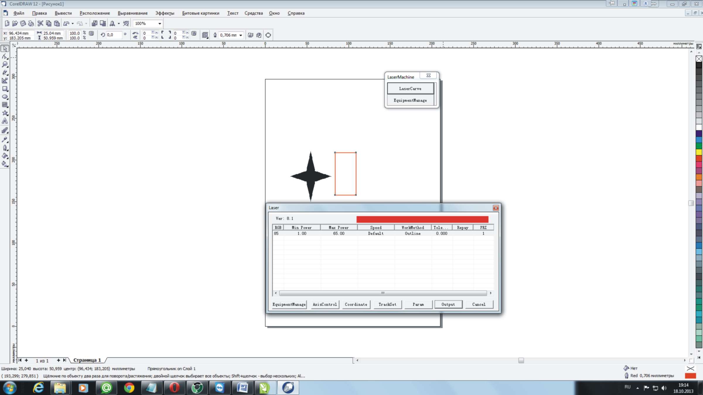
Task: Click the Open folder toolbar icon
Action: click(15, 23)
